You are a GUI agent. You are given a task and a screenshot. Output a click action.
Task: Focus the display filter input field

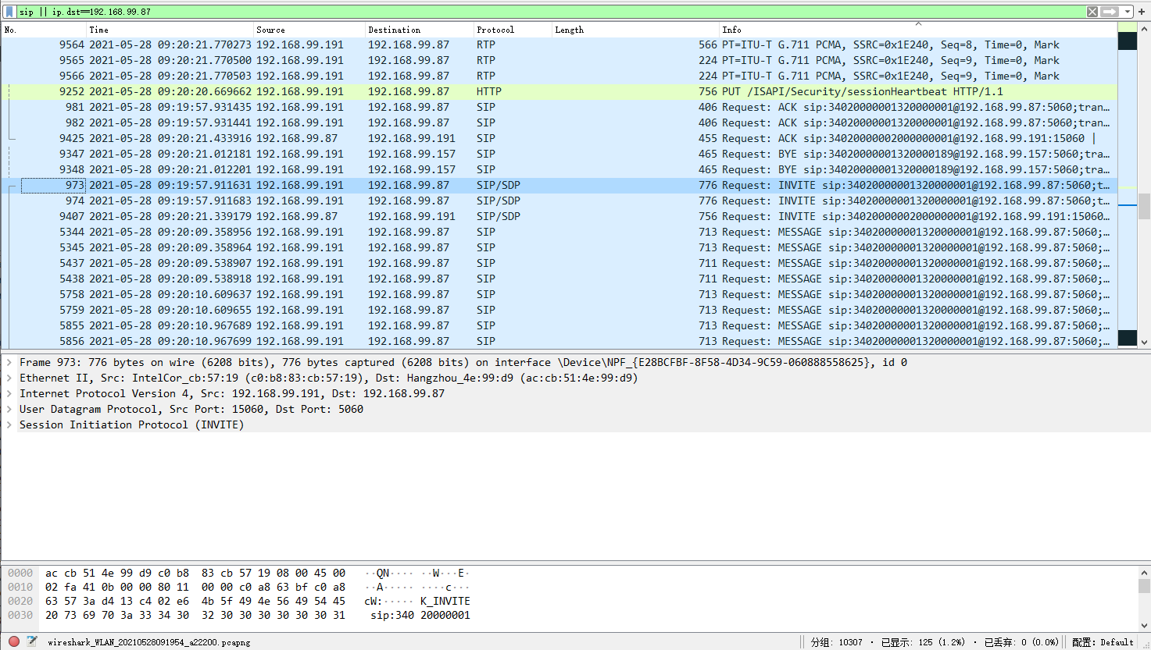[550, 12]
